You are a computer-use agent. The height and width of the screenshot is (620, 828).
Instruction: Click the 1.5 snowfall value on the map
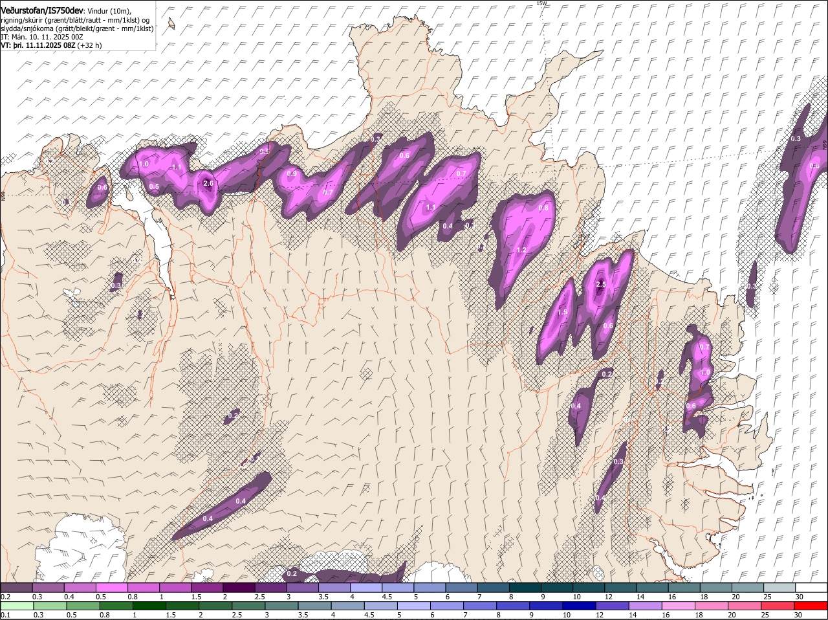(x=562, y=312)
